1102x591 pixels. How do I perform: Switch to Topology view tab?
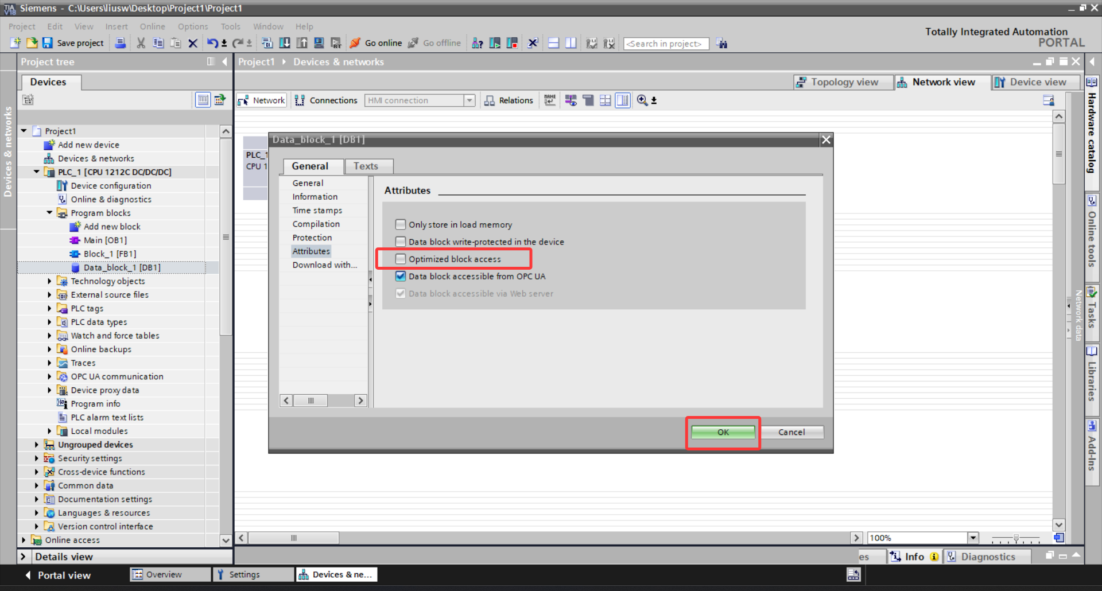(x=844, y=82)
